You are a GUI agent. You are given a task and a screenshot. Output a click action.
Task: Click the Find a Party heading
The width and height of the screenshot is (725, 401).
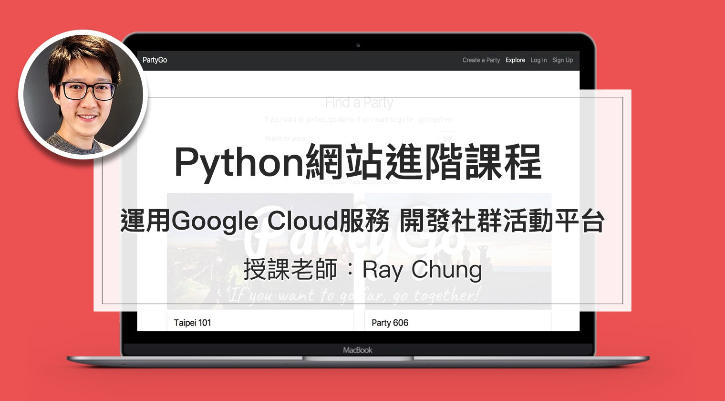pos(360,102)
